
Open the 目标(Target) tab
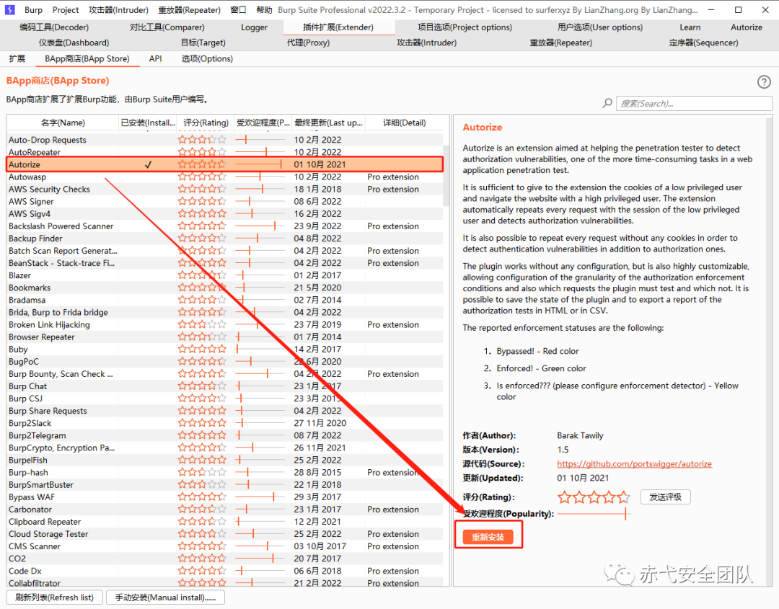[x=203, y=43]
